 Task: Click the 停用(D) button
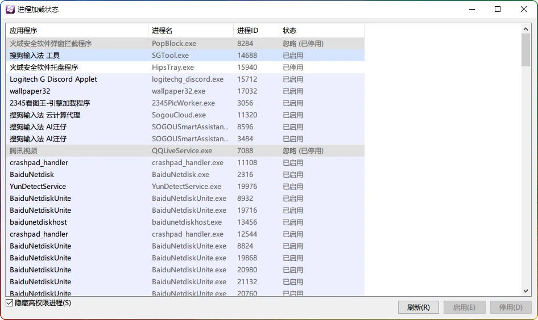[x=511, y=308]
